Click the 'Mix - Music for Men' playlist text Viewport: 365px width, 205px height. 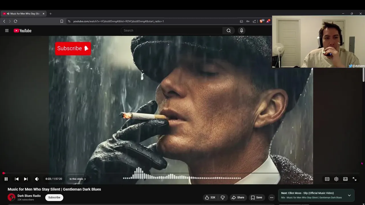311,198
